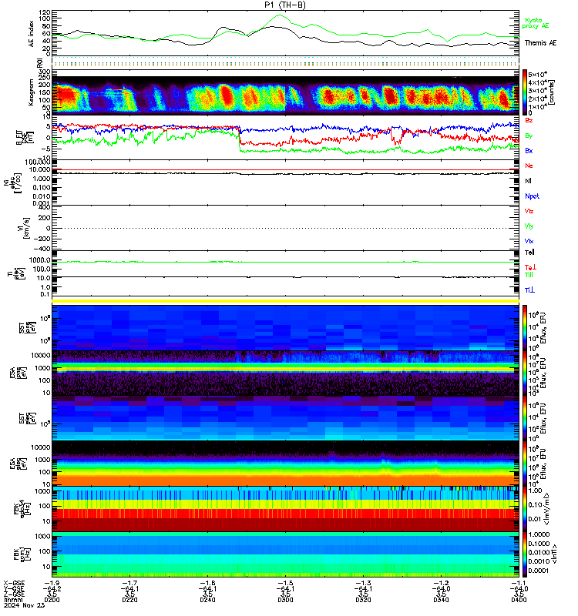Click the blue Bx legend label
The image size is (578, 616).
tap(529, 150)
